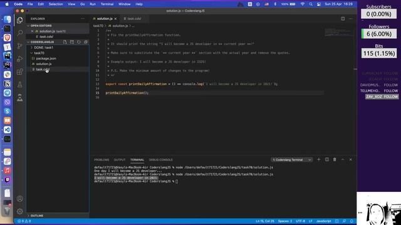Click the task70 breadcrumb segment
Screen dimensions: 401x225
(98, 26)
